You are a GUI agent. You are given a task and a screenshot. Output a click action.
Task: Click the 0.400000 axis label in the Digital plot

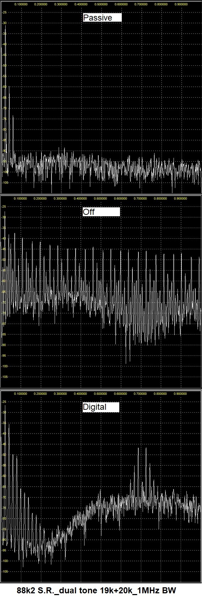pyautogui.click(x=81, y=393)
